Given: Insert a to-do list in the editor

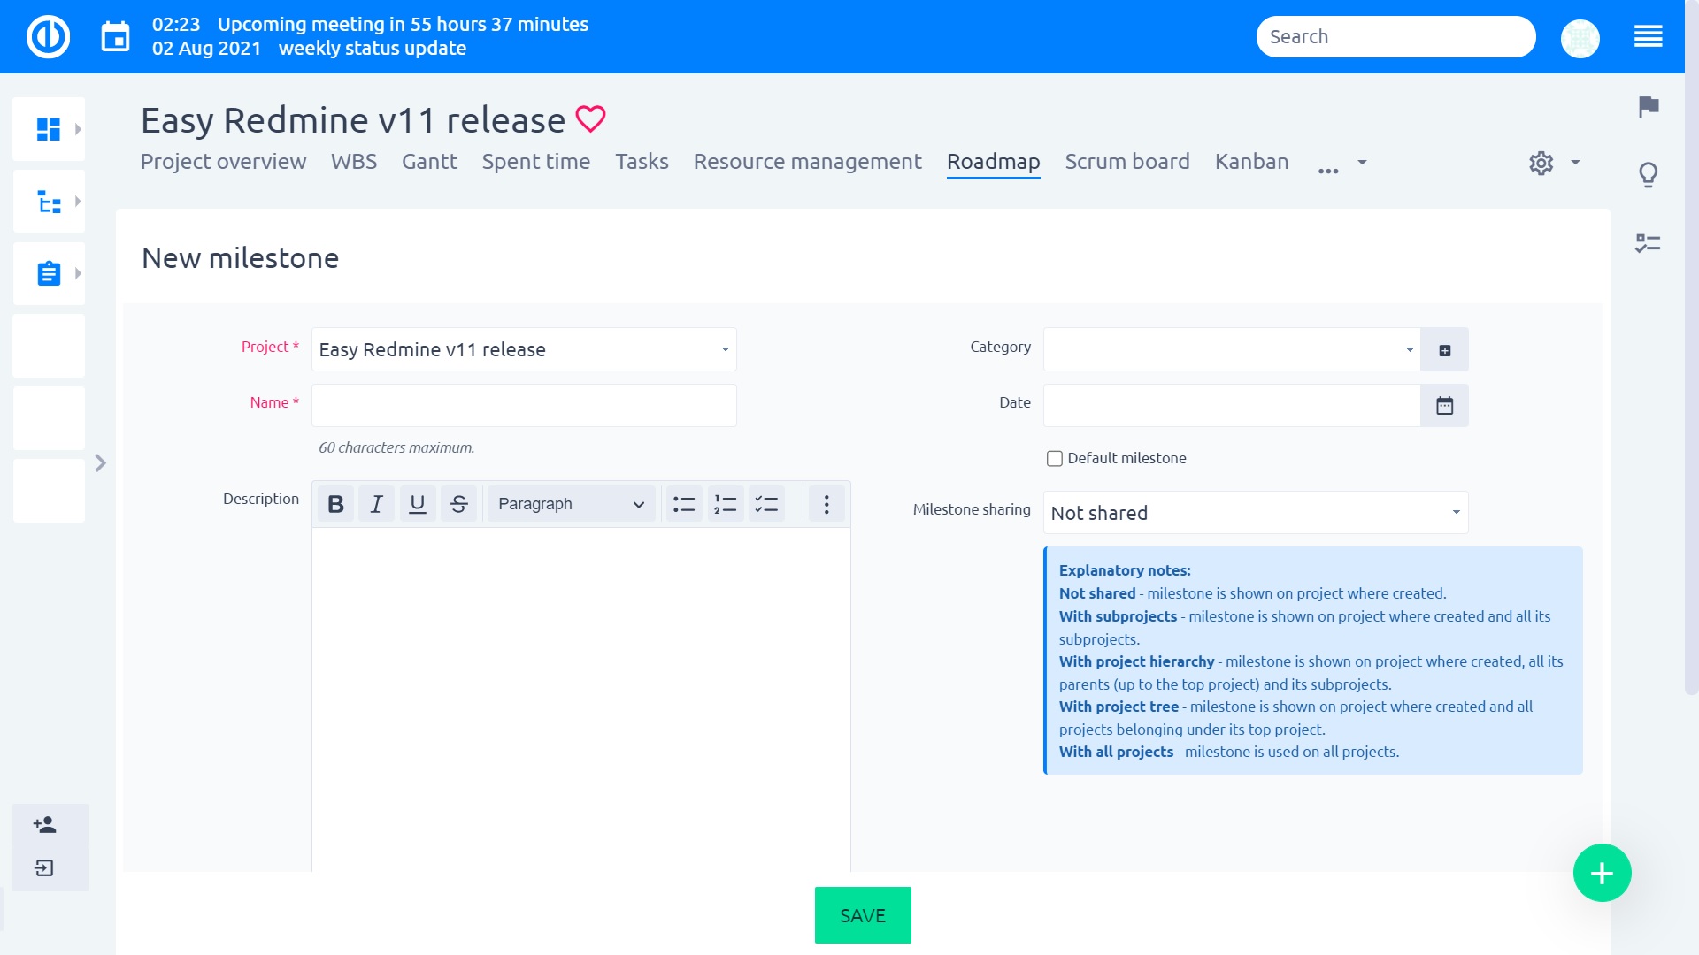Looking at the screenshot, I should click(766, 503).
